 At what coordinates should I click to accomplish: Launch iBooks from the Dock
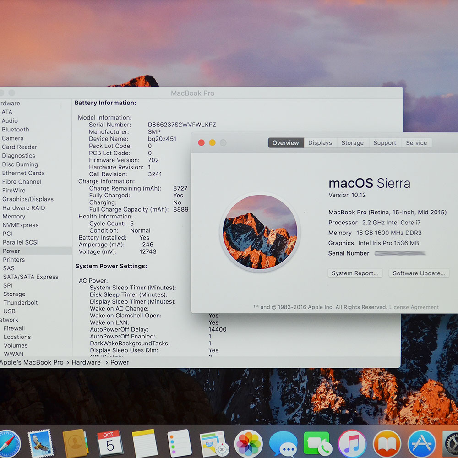click(x=387, y=444)
